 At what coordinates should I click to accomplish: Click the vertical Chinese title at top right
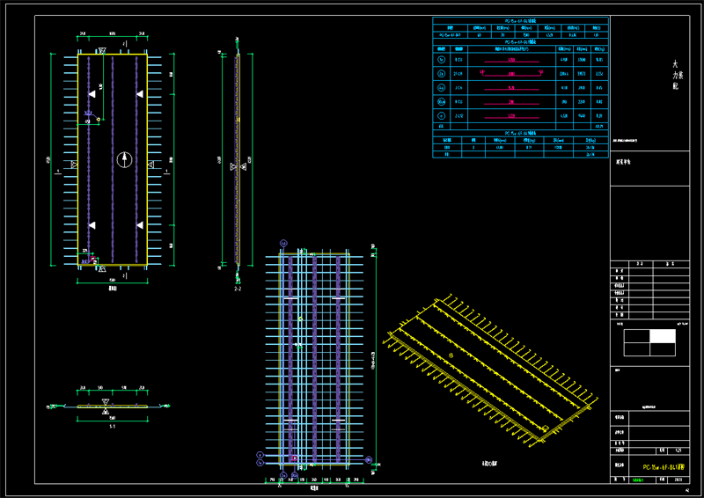pos(677,75)
